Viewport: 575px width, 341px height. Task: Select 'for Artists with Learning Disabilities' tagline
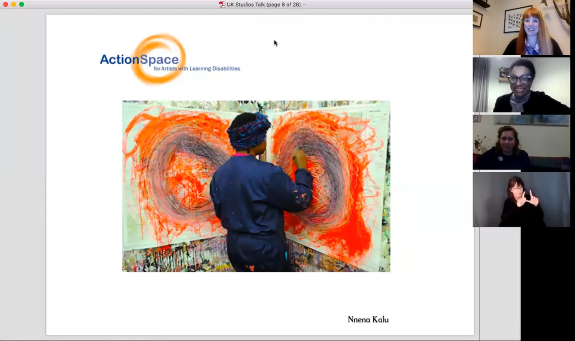click(x=197, y=69)
